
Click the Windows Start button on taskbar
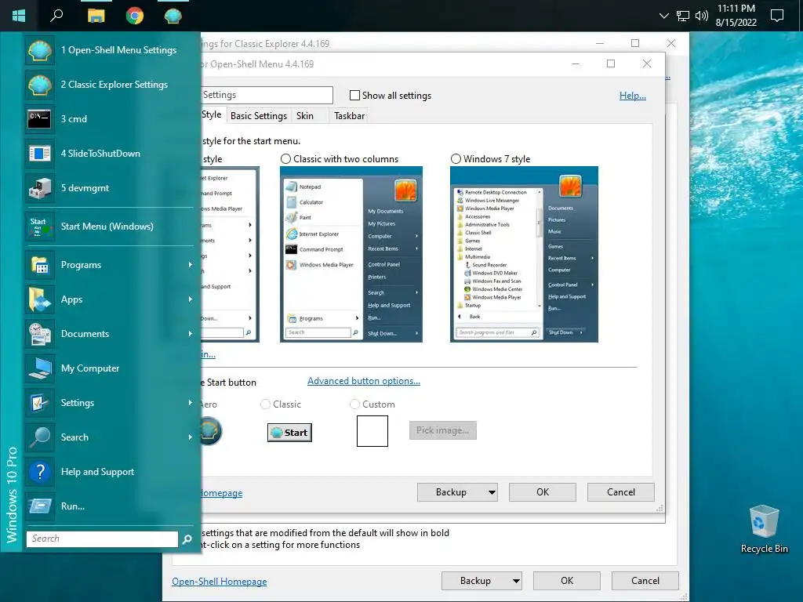coord(19,16)
